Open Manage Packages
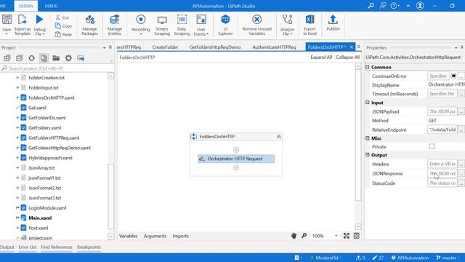 coord(89,25)
